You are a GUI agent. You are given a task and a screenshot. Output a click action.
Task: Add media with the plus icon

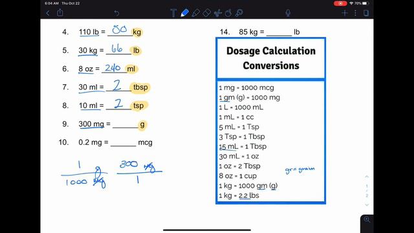click(344, 13)
